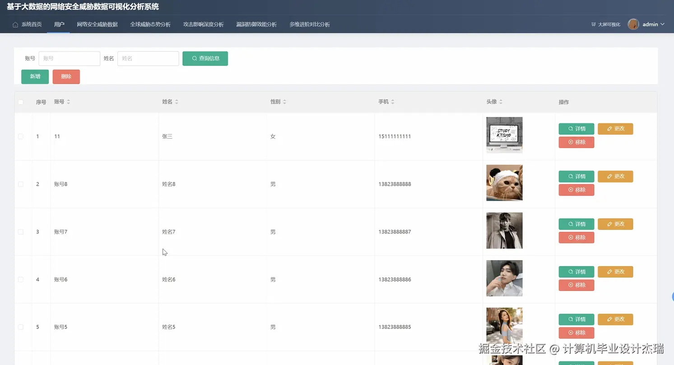Expand the admin user dropdown arrow
This screenshot has width=674, height=365.
coord(662,24)
